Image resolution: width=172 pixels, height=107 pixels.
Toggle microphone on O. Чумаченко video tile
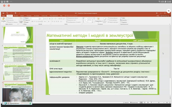[30, 103]
